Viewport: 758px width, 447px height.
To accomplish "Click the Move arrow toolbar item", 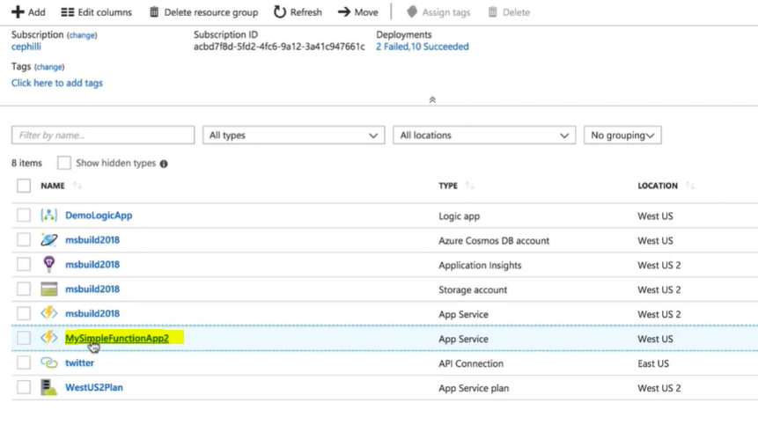I will point(357,12).
